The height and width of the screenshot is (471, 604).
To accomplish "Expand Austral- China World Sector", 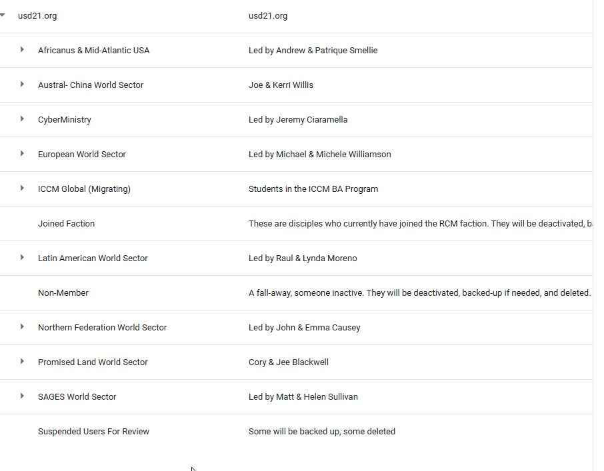I will (22, 84).
